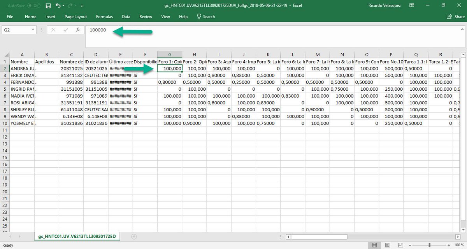The height and width of the screenshot is (249, 467).
Task: Select cell P6 with value 400,000
Action: (x=391, y=96)
